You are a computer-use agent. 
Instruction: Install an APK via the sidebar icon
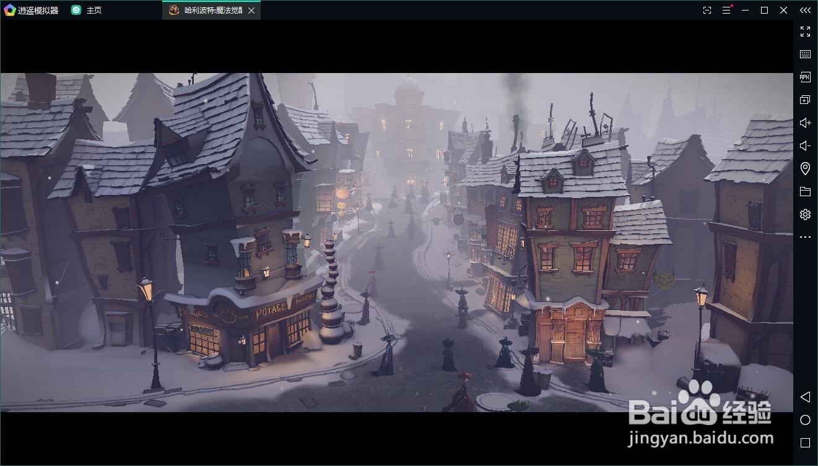coord(805,77)
